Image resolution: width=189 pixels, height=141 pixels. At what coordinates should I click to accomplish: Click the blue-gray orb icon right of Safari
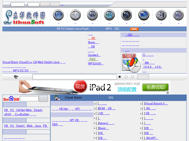pyautogui.click(x=92, y=15)
